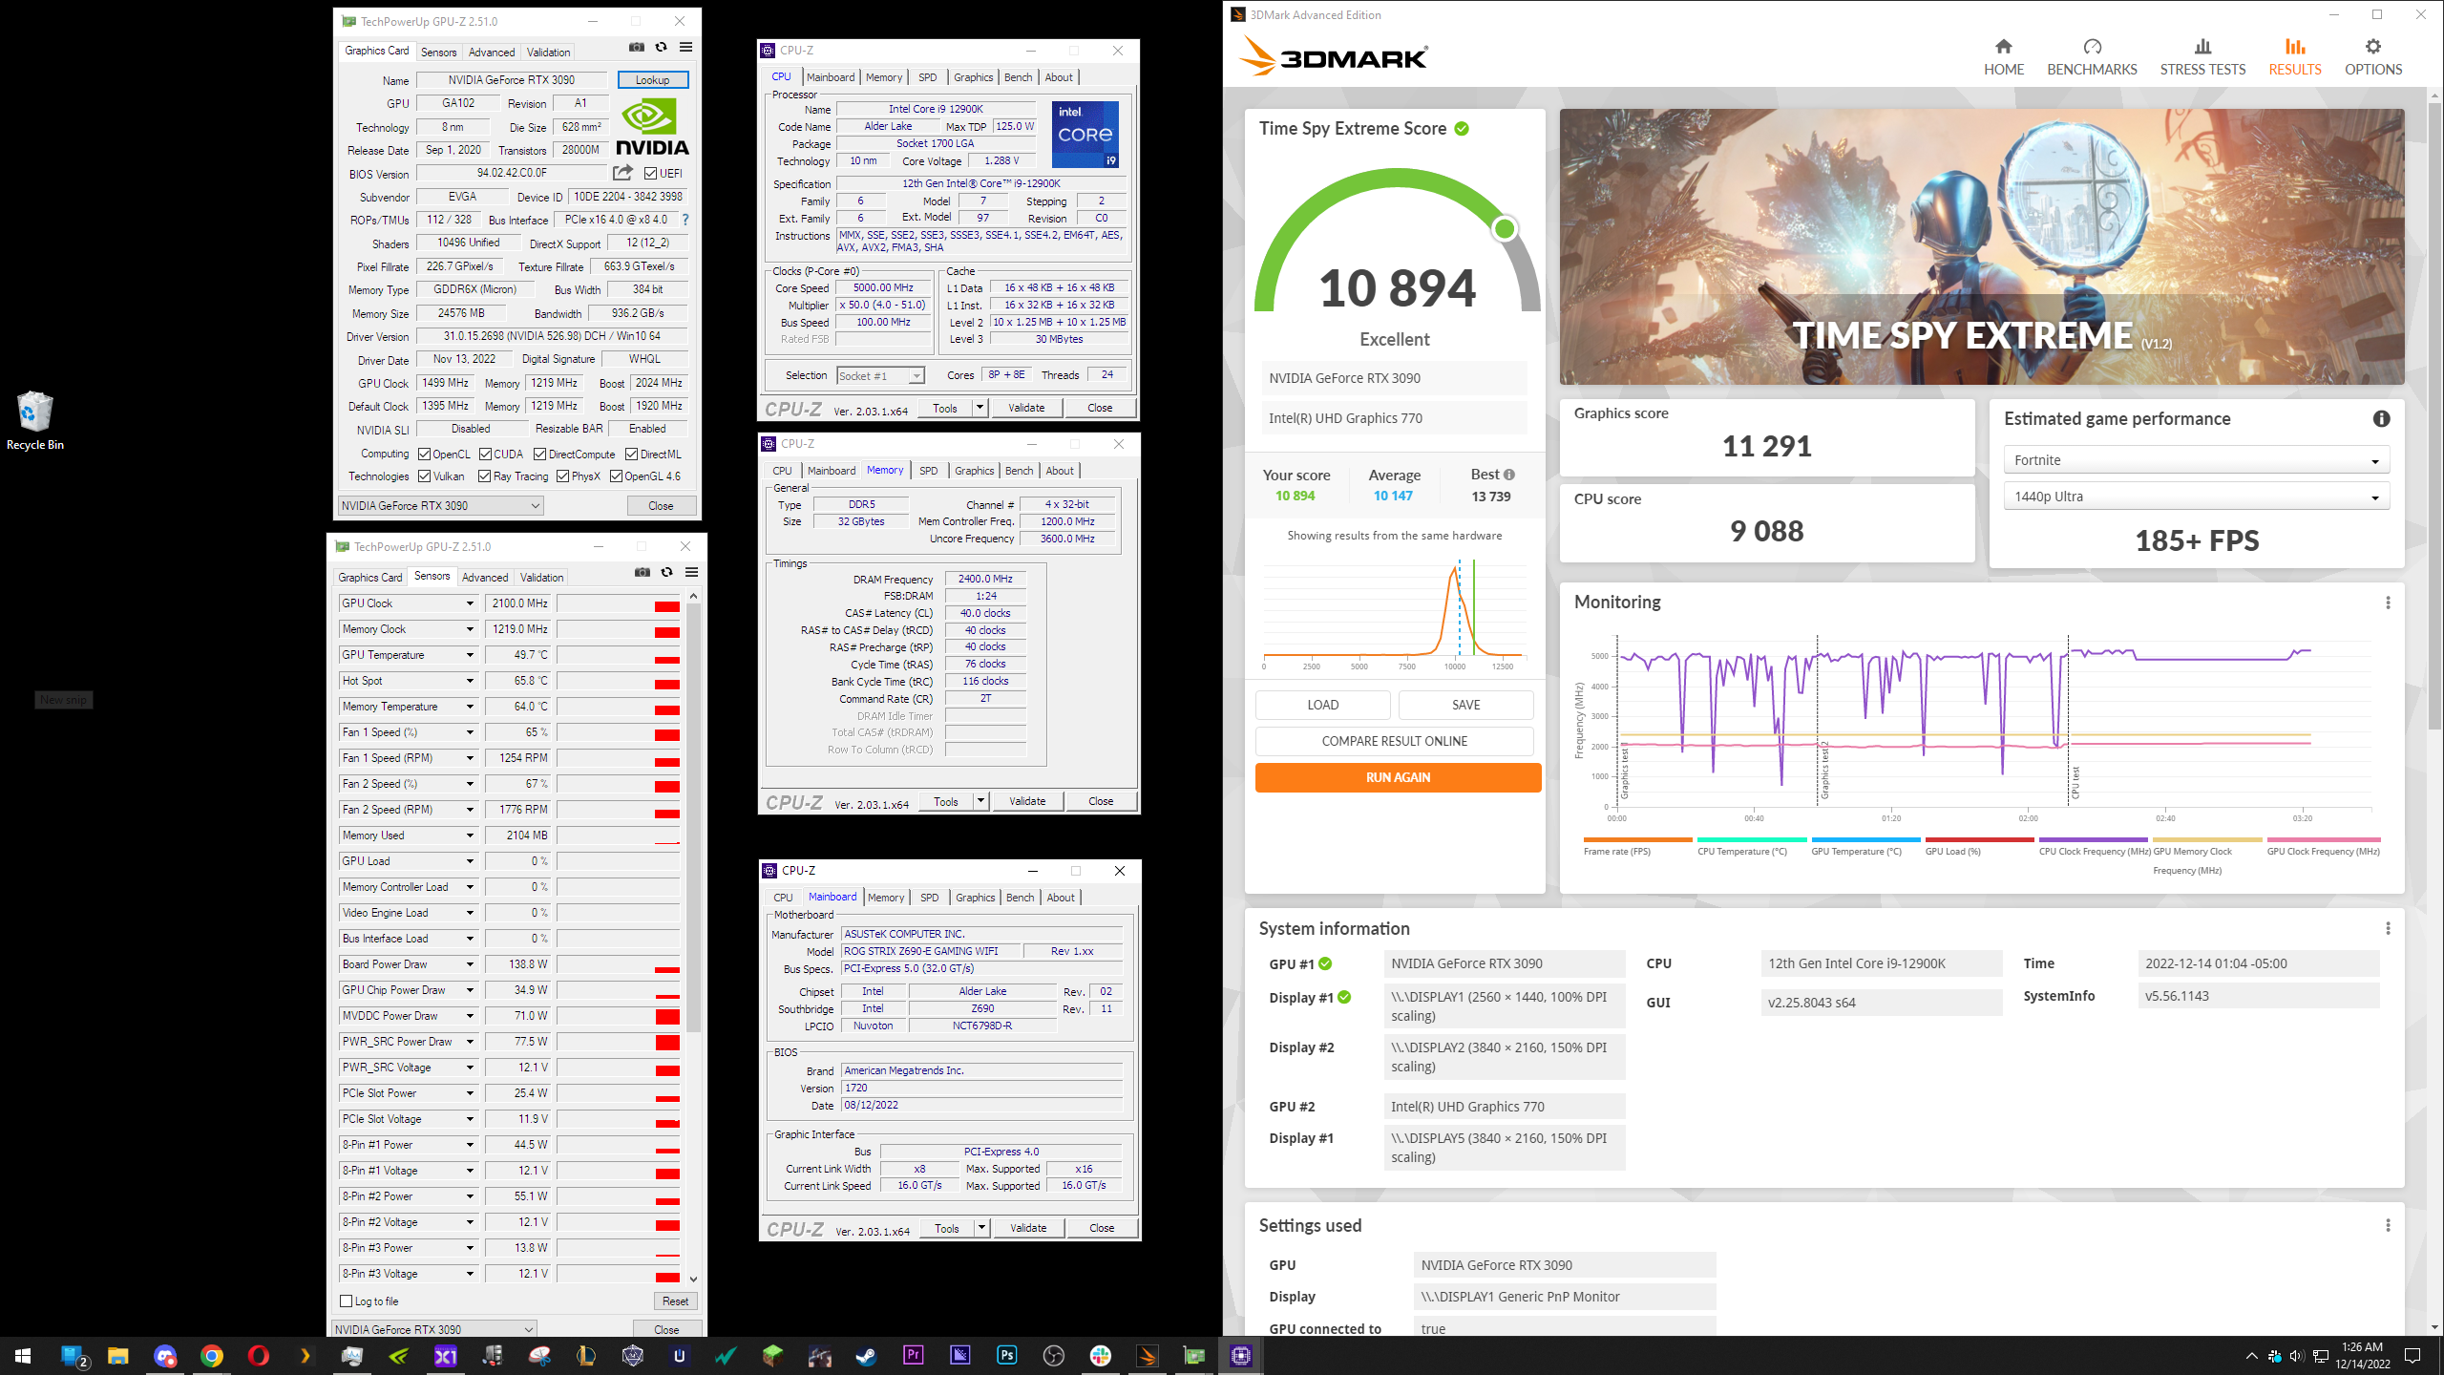This screenshot has height=1375, width=2444.
Task: Click LOAD button in 3DMark
Action: [1322, 705]
